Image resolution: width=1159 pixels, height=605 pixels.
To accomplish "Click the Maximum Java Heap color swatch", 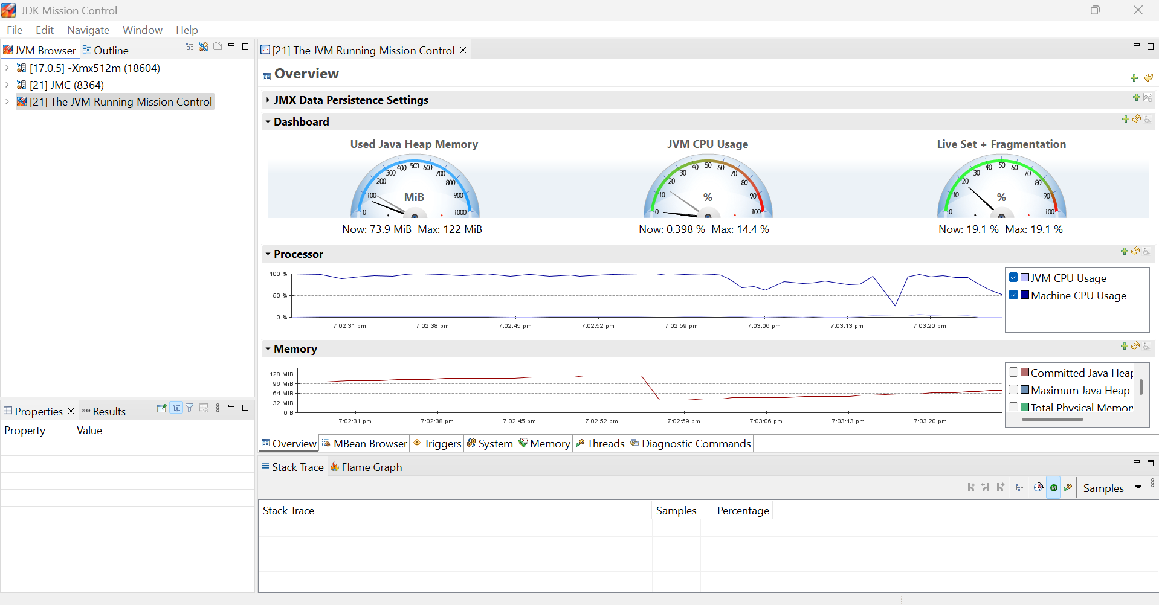I will coord(1025,390).
